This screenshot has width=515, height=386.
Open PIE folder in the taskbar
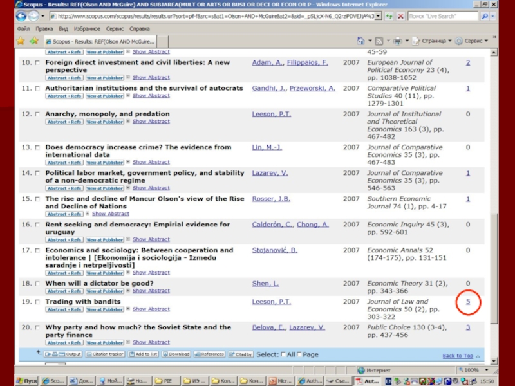(167, 381)
